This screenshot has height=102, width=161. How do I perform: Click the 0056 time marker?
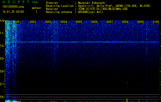[x=94, y=22]
